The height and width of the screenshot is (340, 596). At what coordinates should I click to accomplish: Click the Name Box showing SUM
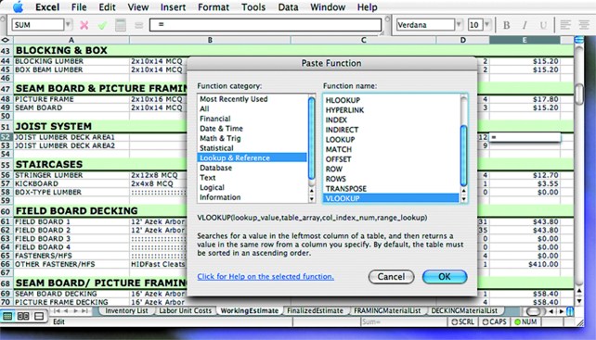coord(38,25)
